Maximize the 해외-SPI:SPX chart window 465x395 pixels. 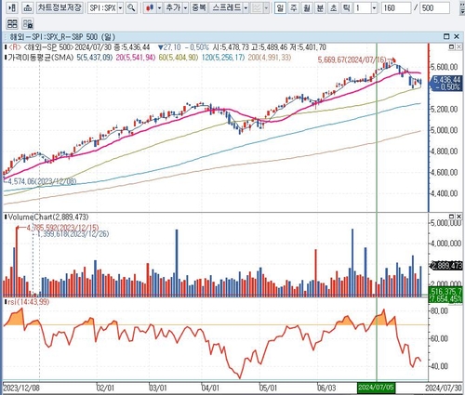446,36
